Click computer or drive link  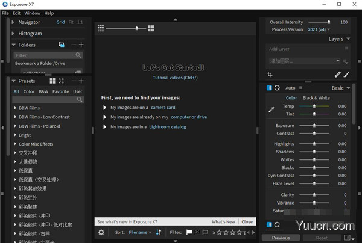(189, 117)
